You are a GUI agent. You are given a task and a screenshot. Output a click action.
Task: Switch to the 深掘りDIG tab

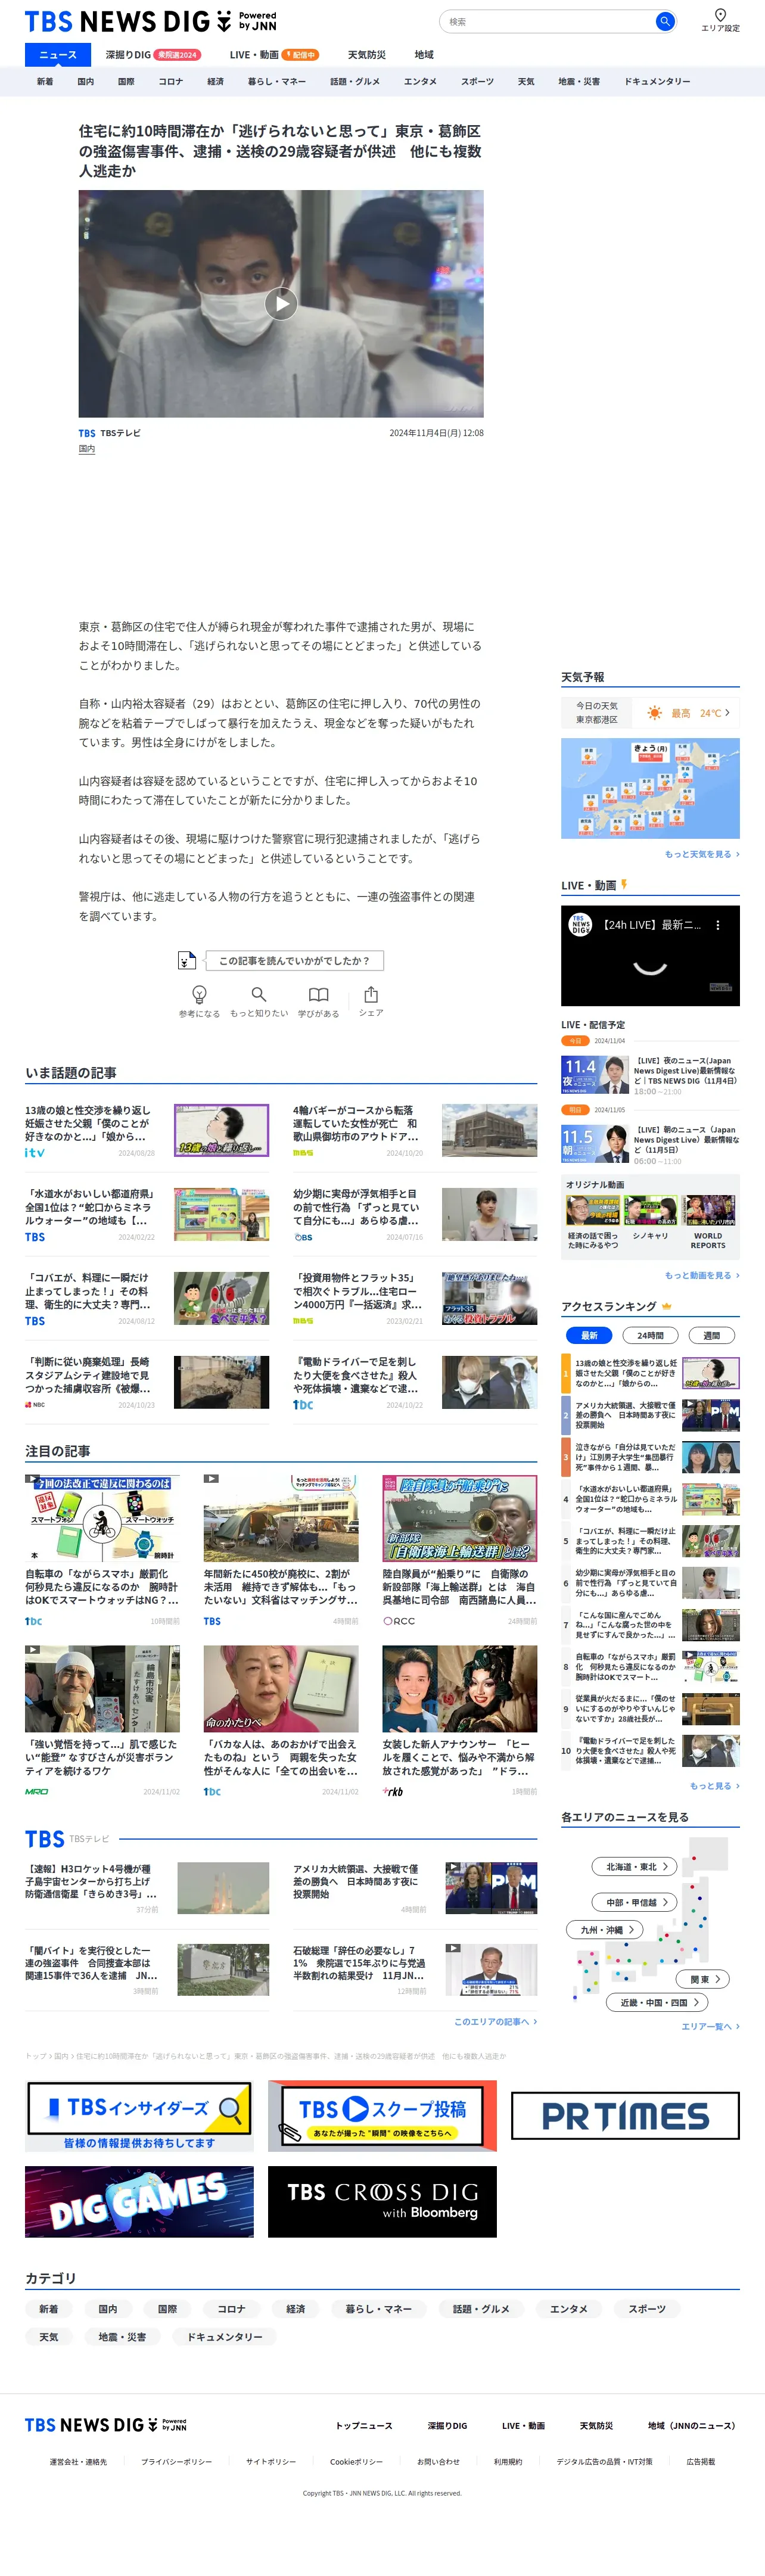coord(153,54)
